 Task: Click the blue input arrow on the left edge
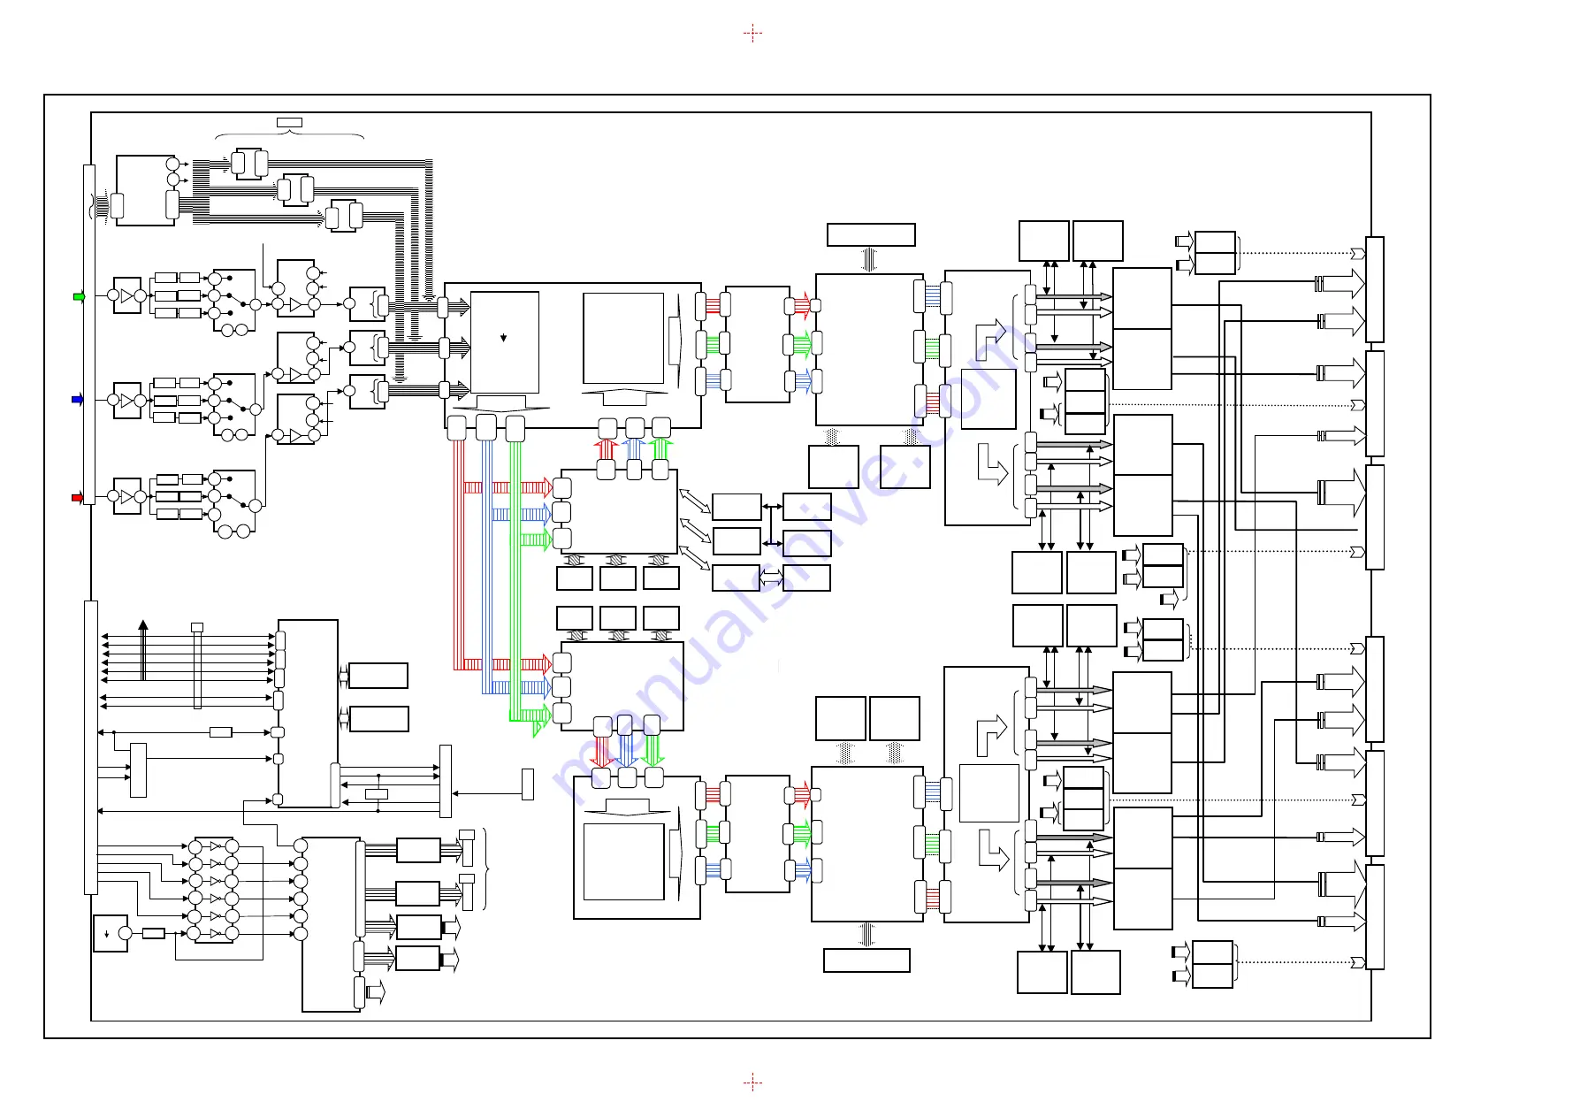(x=78, y=400)
